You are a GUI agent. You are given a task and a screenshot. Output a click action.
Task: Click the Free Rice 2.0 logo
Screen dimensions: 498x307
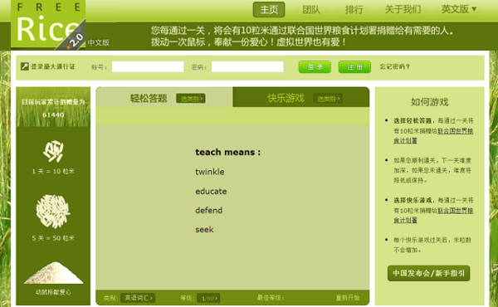click(48, 24)
